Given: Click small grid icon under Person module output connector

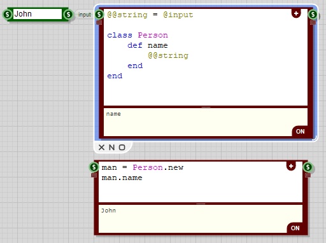Looking at the screenshot, I should coord(313,22).
